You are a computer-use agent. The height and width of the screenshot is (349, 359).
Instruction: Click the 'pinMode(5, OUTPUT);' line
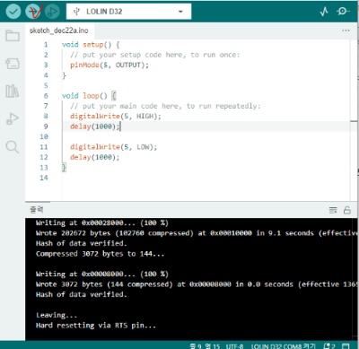[109, 65]
